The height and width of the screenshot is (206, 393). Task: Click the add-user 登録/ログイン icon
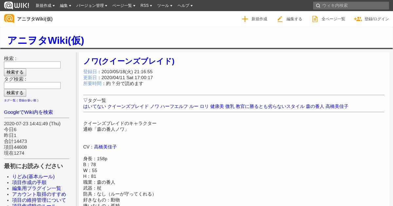(358, 19)
